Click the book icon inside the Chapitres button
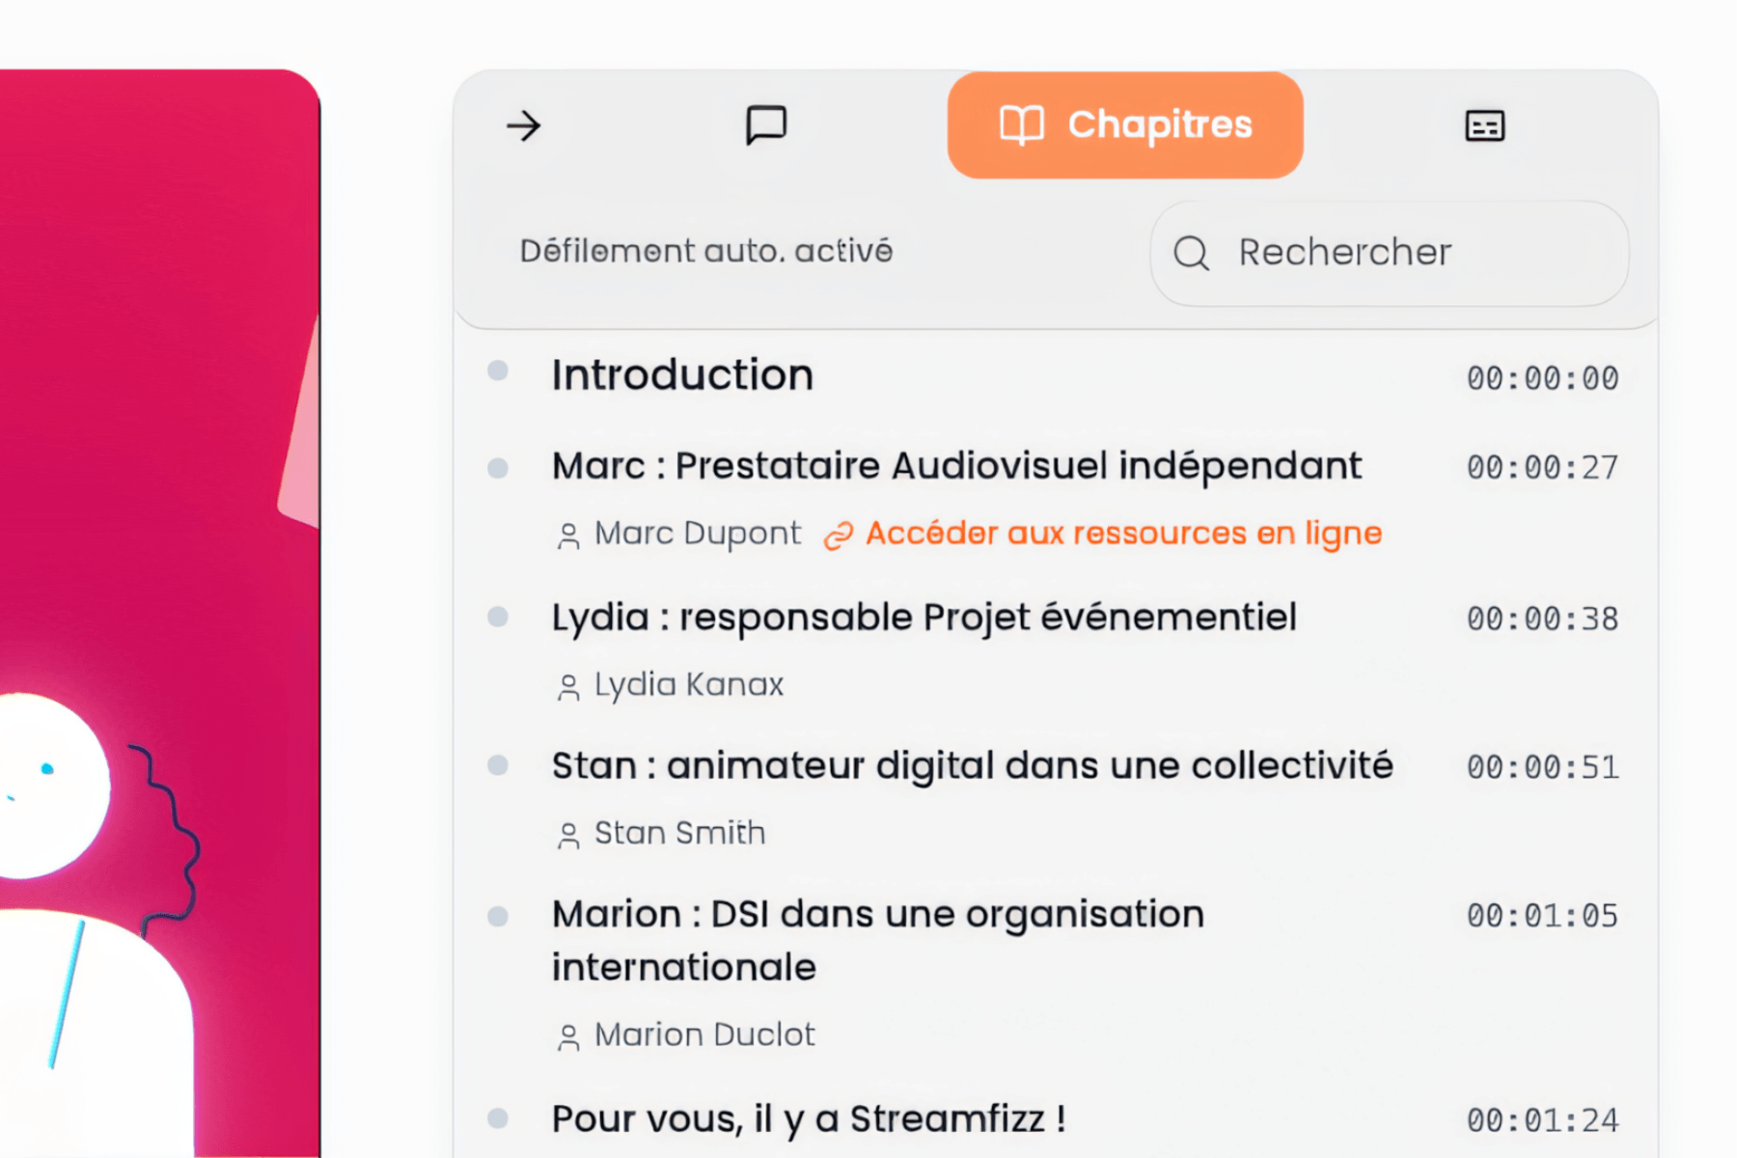This screenshot has width=1737, height=1158. pos(1023,124)
